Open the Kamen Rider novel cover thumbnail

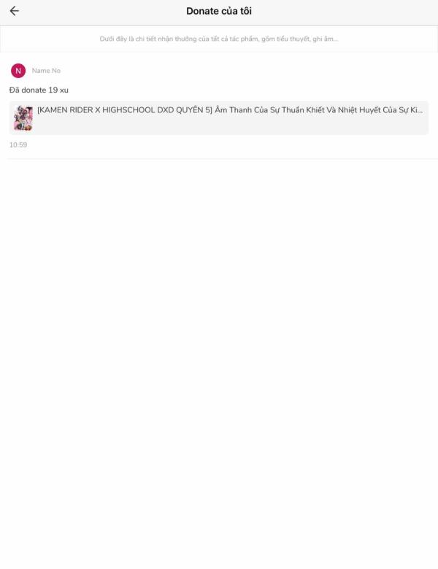pos(23,118)
